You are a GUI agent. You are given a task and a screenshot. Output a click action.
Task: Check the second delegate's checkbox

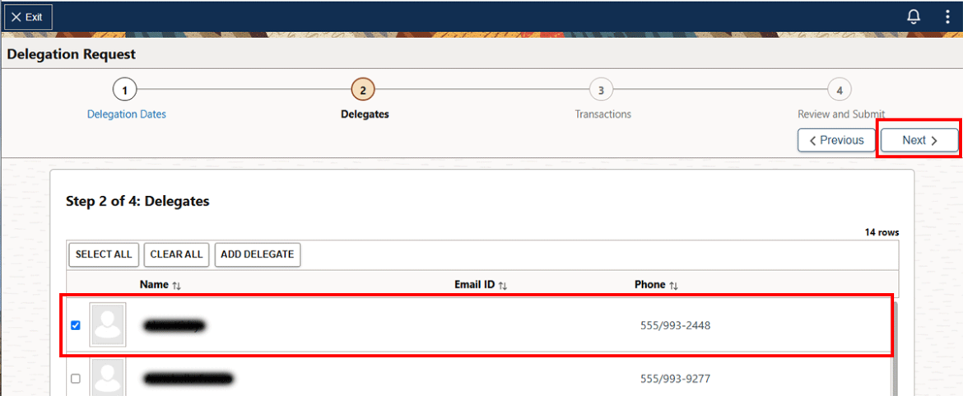pos(76,379)
